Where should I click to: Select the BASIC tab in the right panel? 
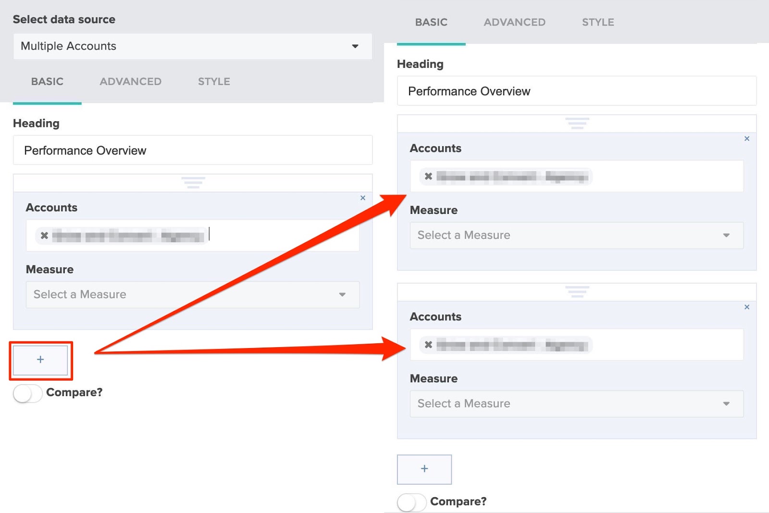(x=431, y=23)
